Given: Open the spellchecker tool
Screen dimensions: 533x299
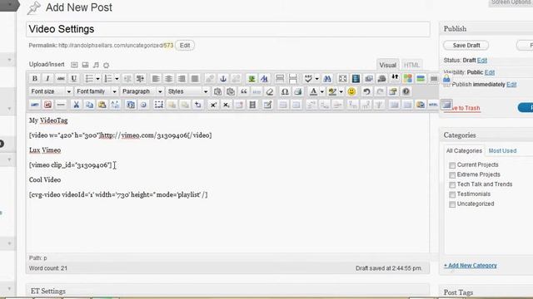Looking at the screenshot, I should 308,79.
